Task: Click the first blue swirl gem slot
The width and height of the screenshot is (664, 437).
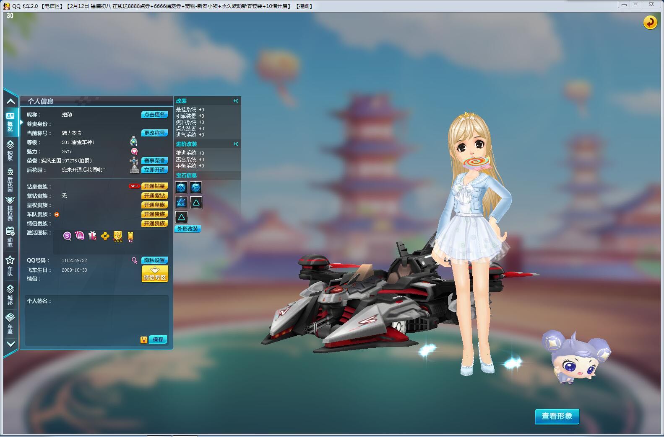Action: click(x=181, y=187)
